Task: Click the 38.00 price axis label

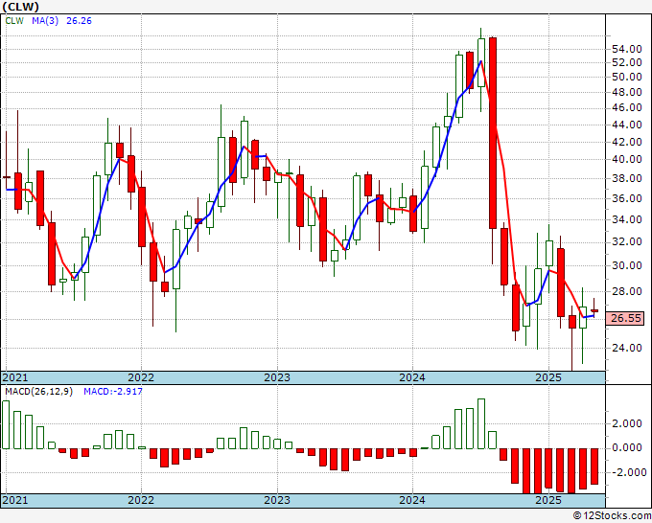Action: click(x=627, y=178)
